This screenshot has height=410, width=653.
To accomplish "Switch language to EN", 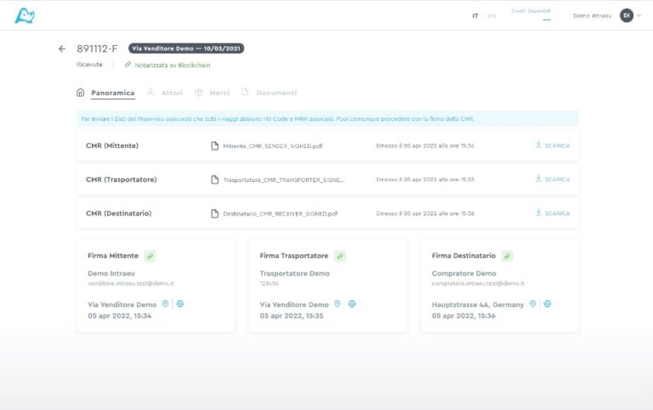I will [x=491, y=16].
